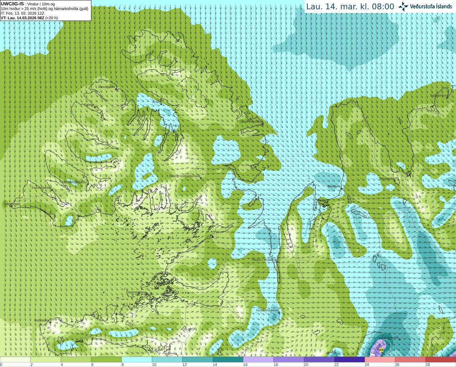
Task: Click the '10m hviður > 25 m/s' description line
Action: (45, 9)
